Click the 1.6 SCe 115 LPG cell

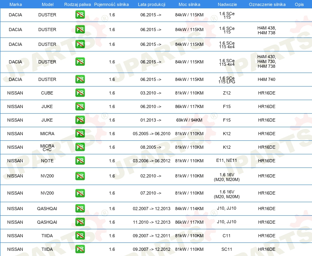click(x=227, y=80)
